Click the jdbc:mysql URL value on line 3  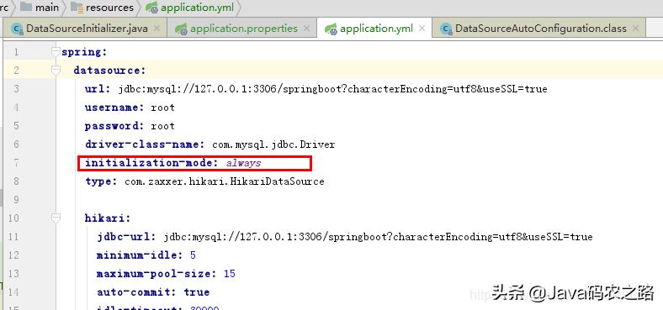pos(333,89)
